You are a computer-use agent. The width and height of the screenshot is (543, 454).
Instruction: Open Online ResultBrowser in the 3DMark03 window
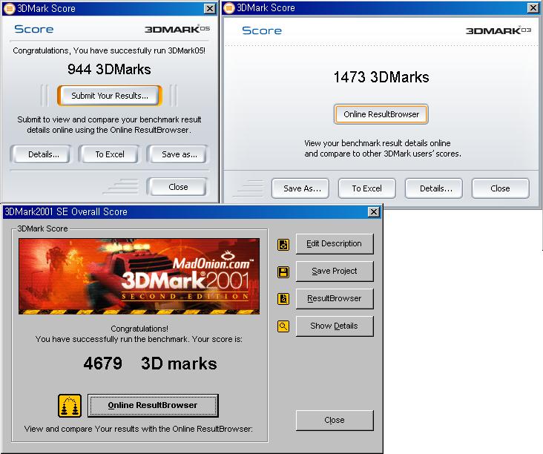pos(381,114)
